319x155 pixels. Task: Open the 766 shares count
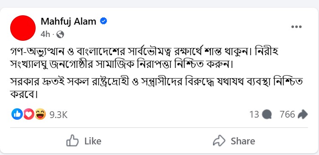pyautogui.click(x=287, y=115)
